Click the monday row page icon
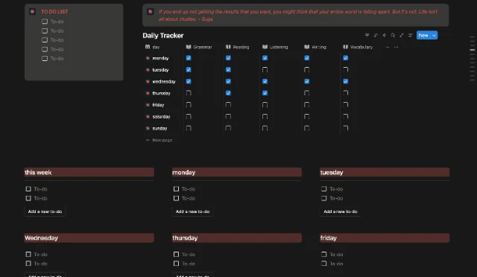The height and width of the screenshot is (277, 477). tap(148, 58)
